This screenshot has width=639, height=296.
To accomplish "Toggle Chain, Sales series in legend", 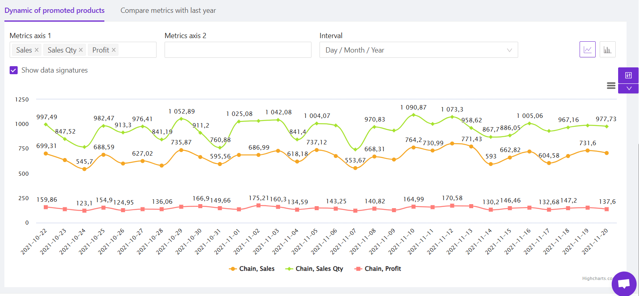I will coord(252,269).
